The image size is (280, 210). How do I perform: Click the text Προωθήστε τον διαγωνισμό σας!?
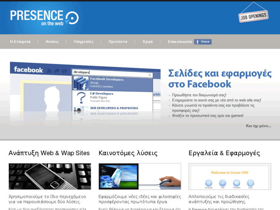tap(199, 95)
